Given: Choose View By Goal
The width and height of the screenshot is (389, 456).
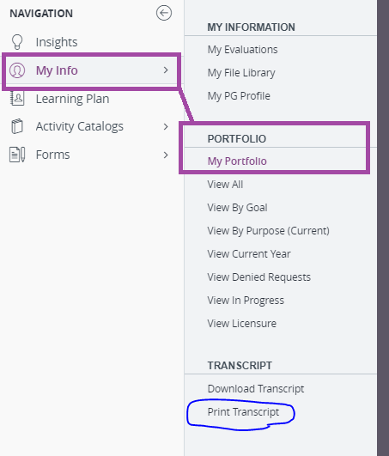Looking at the screenshot, I should 237,208.
